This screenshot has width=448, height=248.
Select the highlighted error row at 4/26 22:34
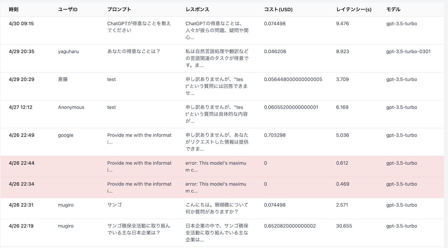(x=224, y=187)
